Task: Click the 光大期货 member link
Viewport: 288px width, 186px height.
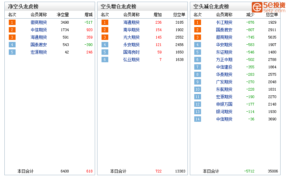Action: click(x=131, y=37)
